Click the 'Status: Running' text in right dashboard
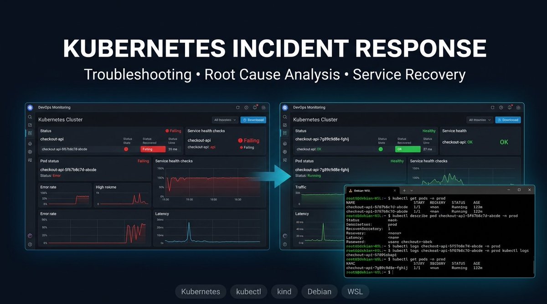This screenshot has width=547, height=304. (308, 175)
